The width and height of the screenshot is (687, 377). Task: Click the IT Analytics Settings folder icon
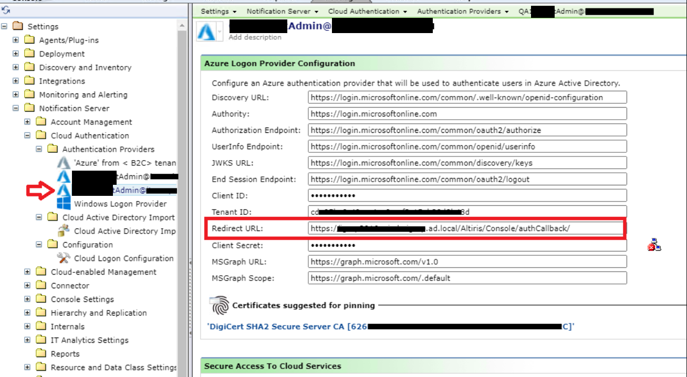tap(41, 340)
